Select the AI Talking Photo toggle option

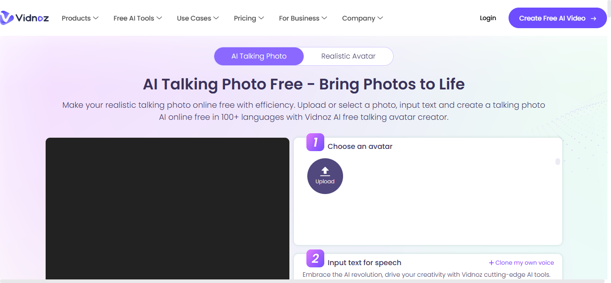(x=259, y=56)
